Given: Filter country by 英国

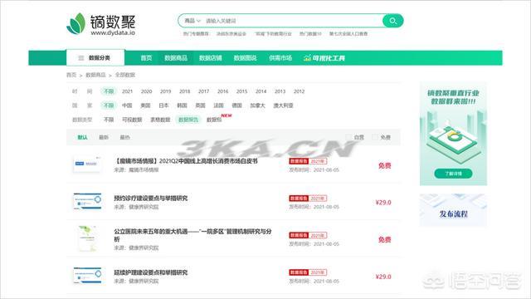Looking at the screenshot, I should tap(200, 105).
